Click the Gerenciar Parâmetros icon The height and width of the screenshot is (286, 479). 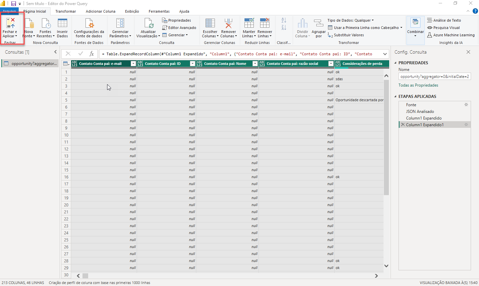[120, 24]
